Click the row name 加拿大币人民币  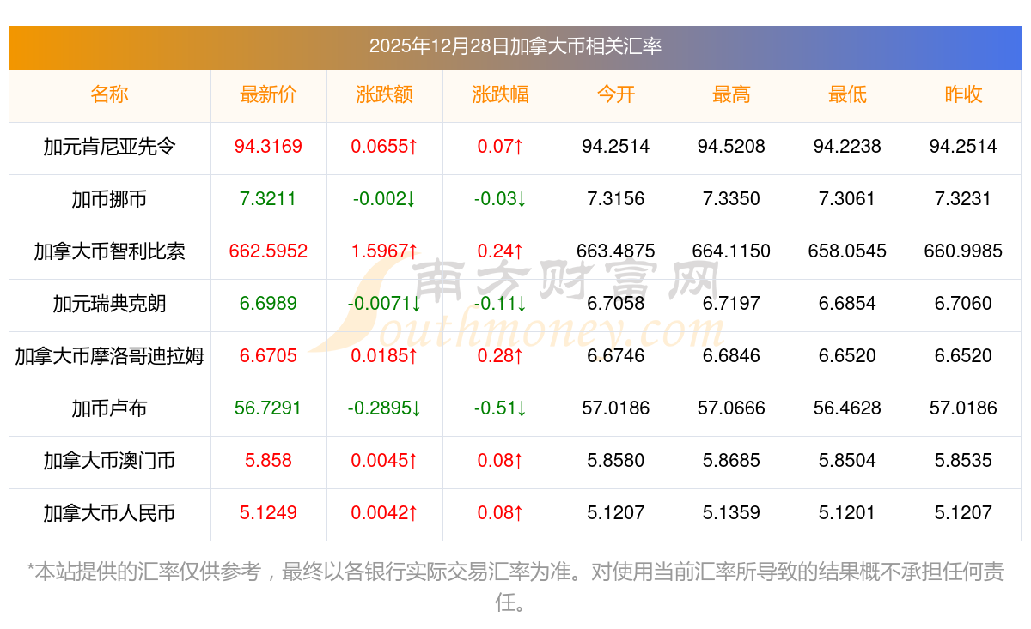[x=109, y=513]
